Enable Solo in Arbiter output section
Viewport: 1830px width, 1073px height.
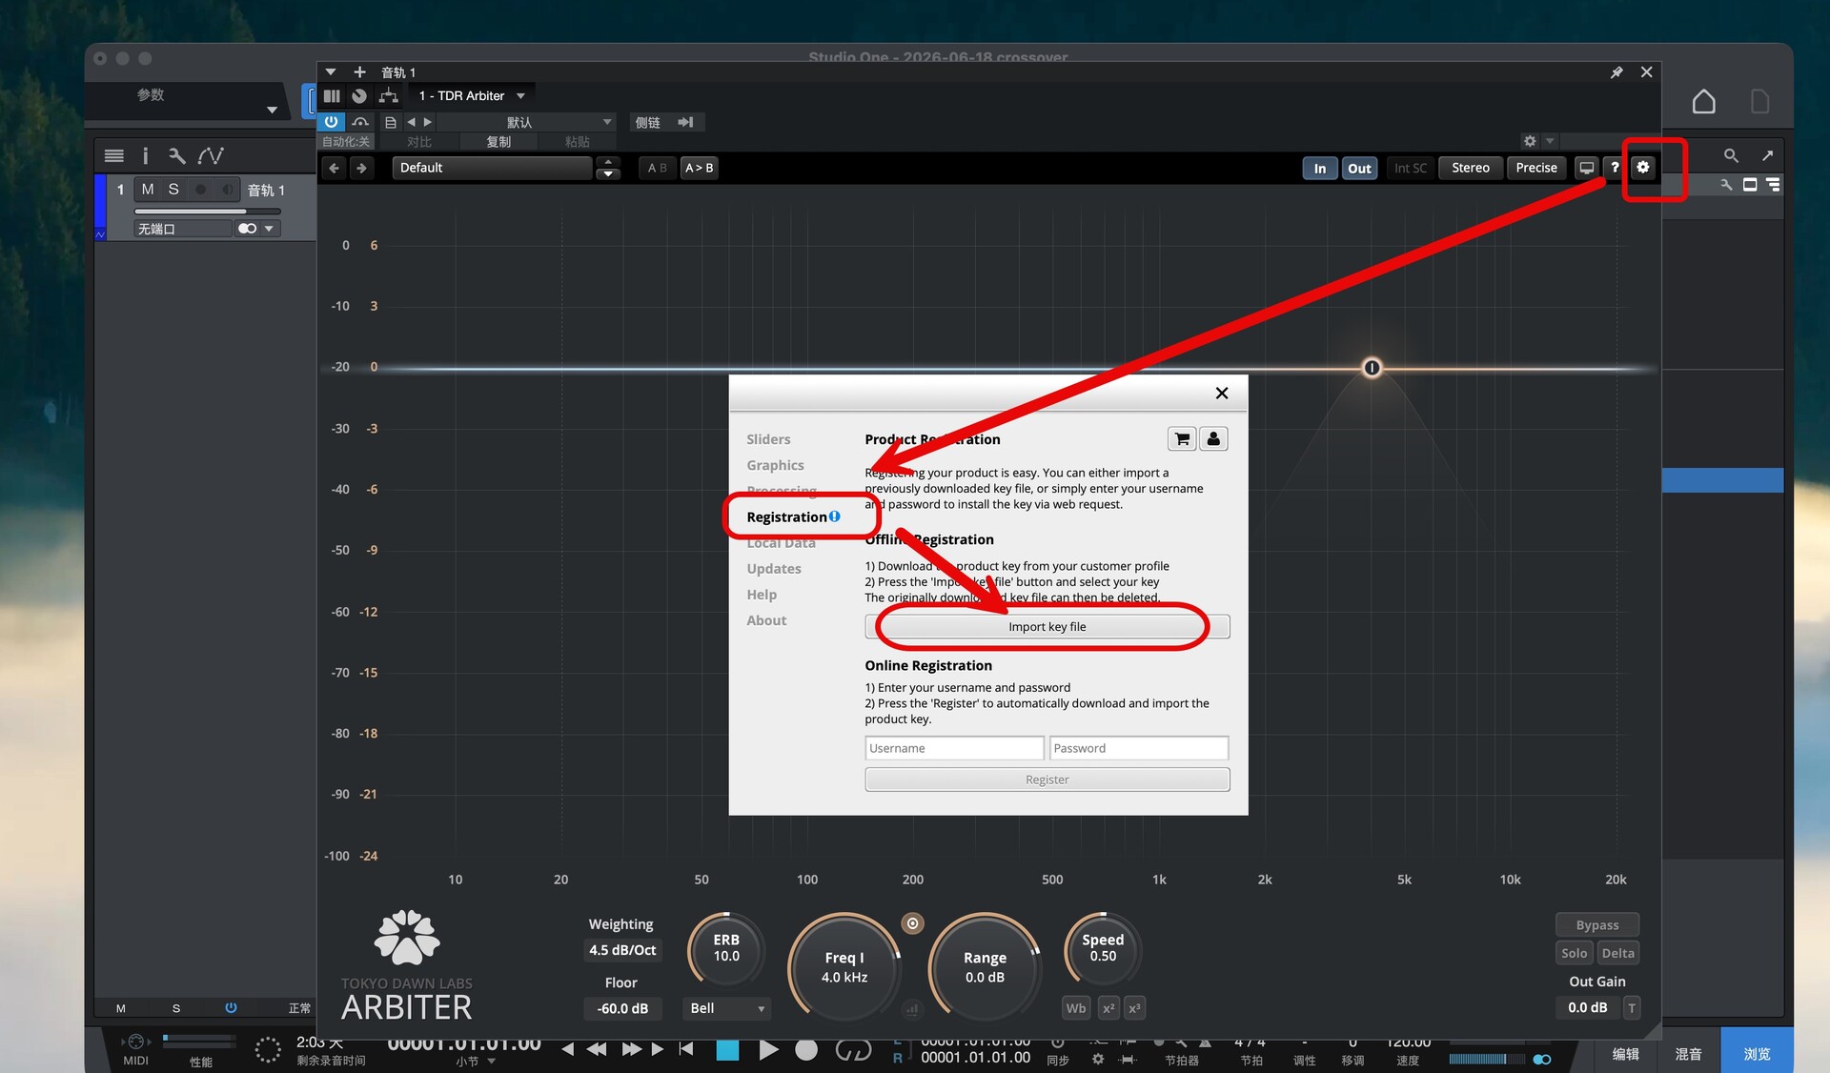pyautogui.click(x=1575, y=953)
